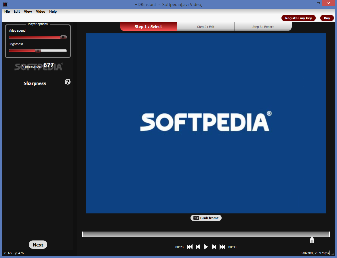This screenshot has width=337, height=258.
Task: Click the Video speed label
Action: click(17, 30)
